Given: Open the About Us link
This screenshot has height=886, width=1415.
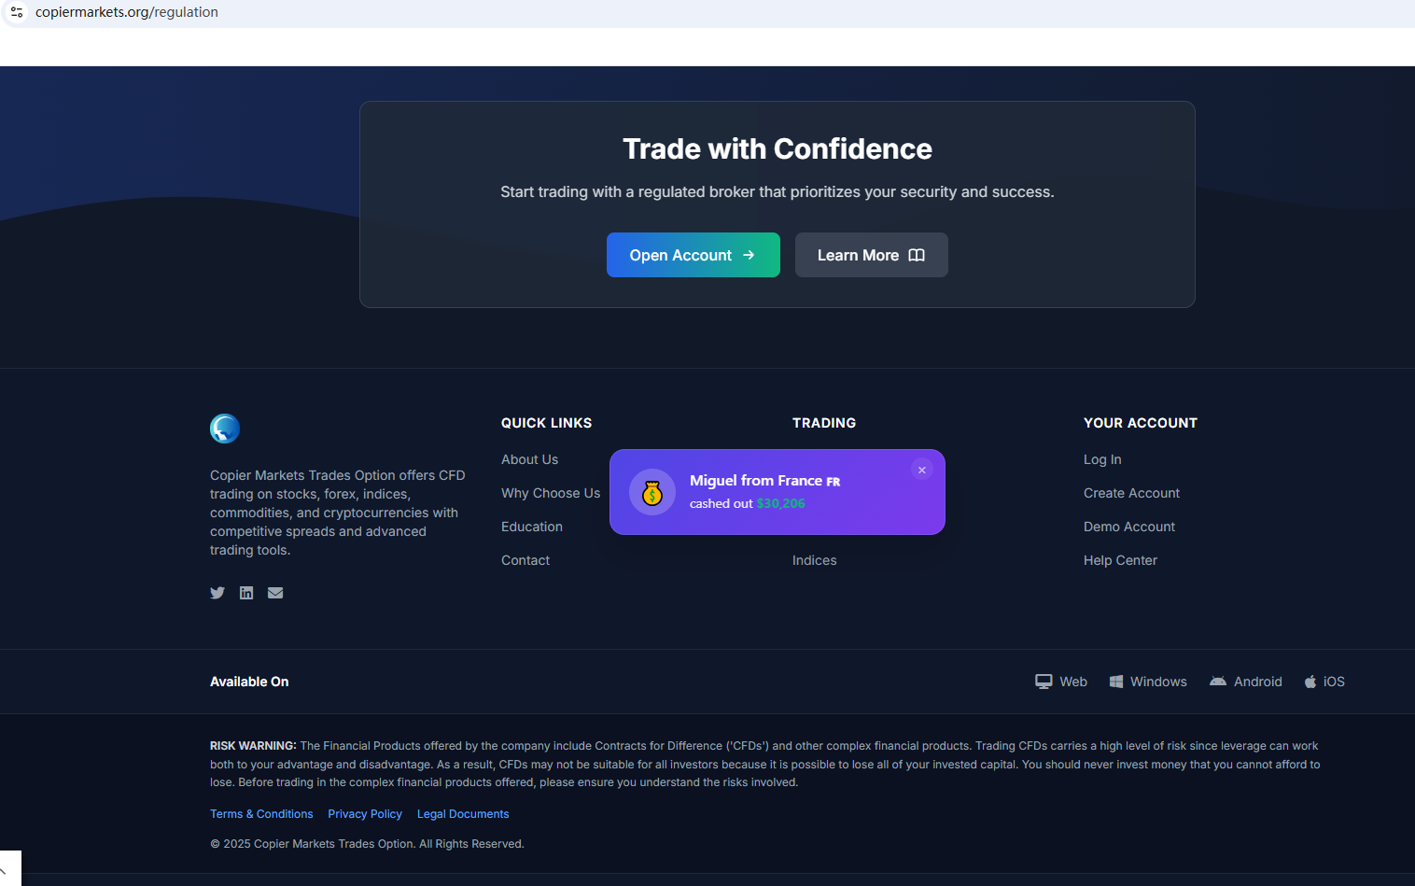Looking at the screenshot, I should point(529,459).
